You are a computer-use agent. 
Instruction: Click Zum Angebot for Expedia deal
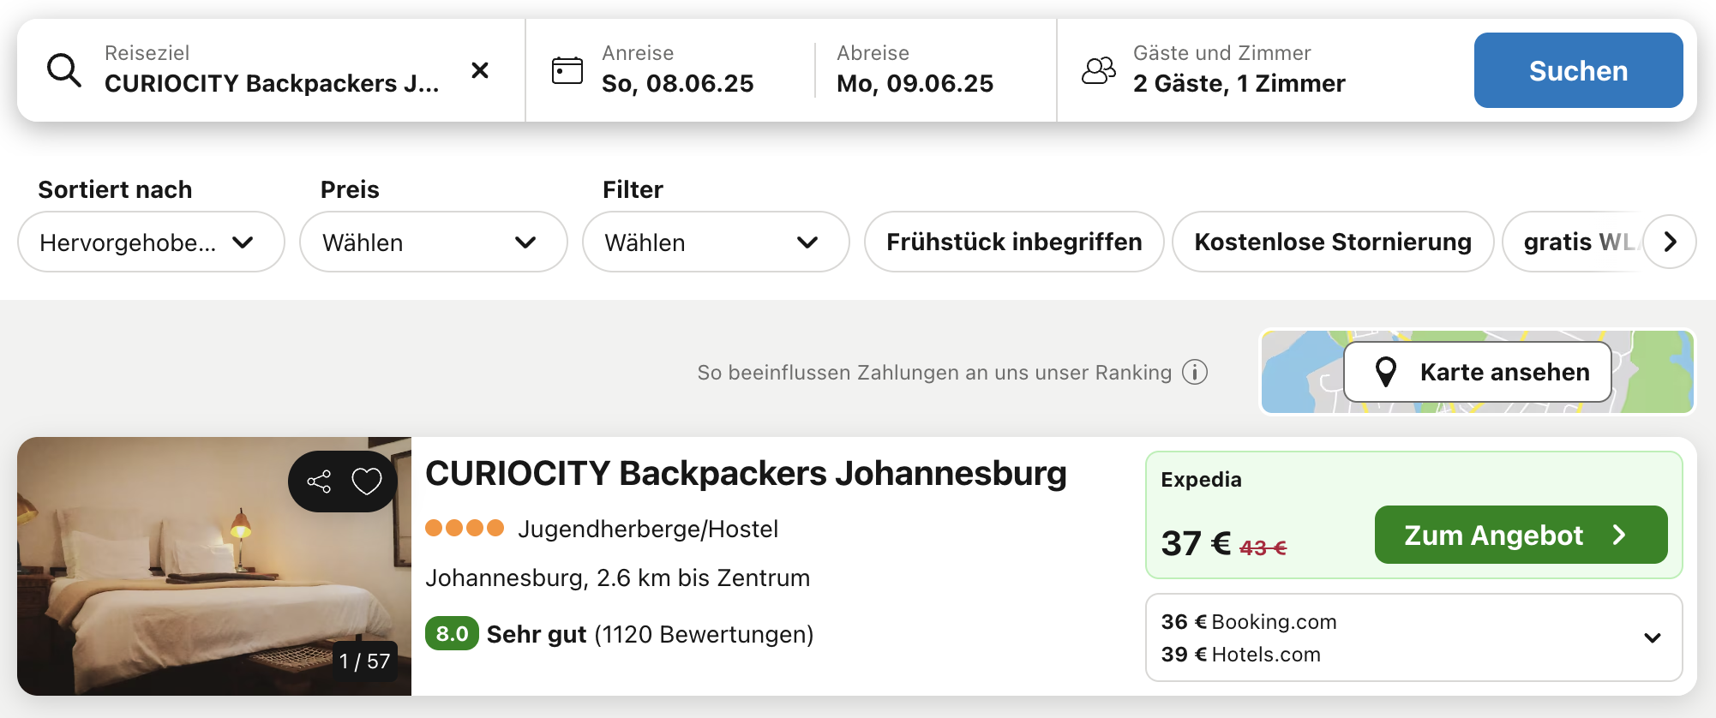(x=1521, y=535)
